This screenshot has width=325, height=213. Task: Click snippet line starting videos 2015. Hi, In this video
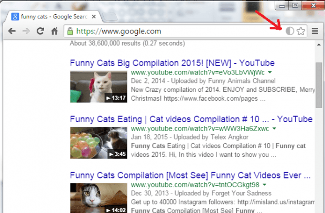click(x=203, y=155)
